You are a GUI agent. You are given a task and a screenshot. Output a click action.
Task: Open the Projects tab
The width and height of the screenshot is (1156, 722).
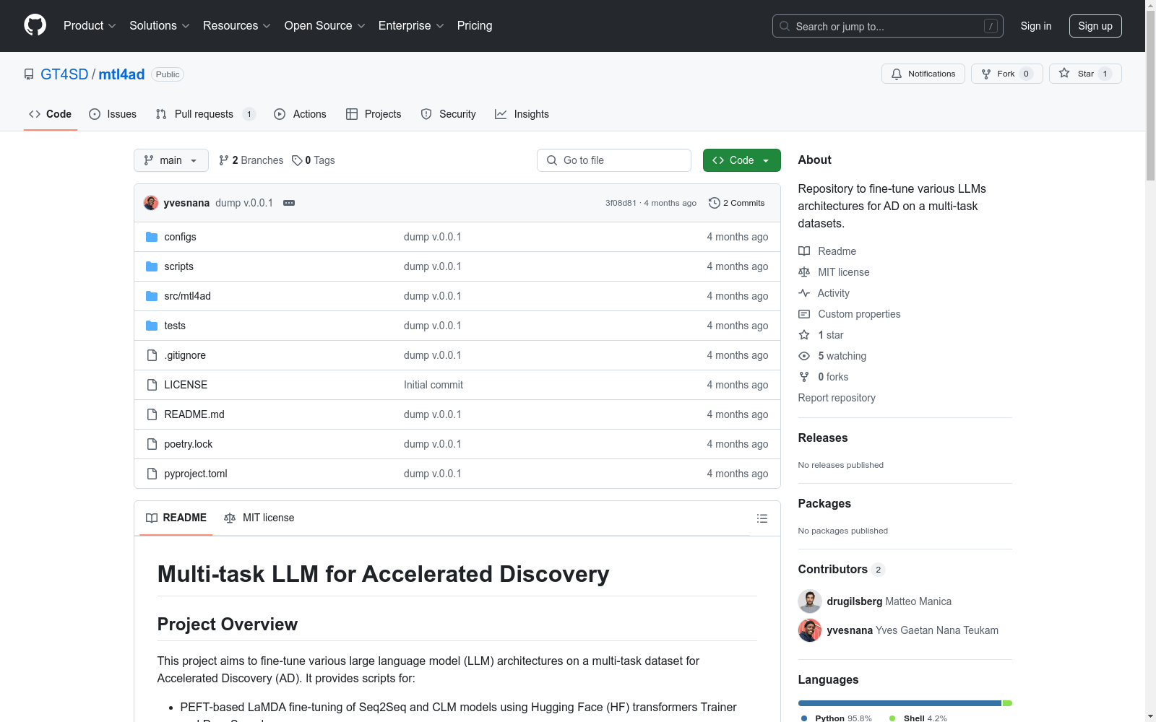click(x=374, y=114)
